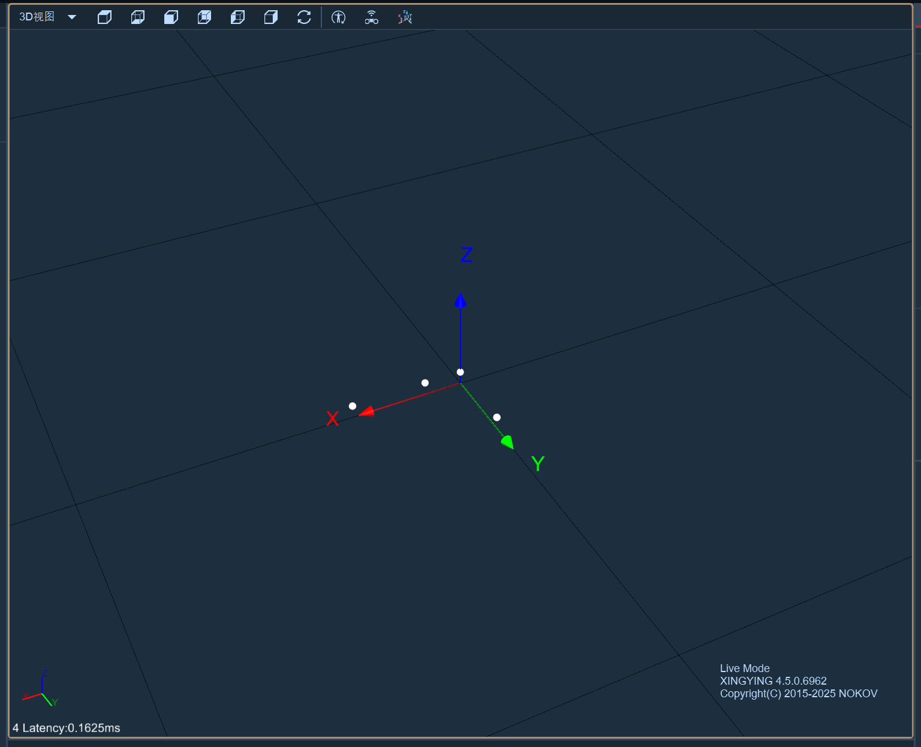
Task: Switch to bottom view wireframe cube icon
Action: point(138,17)
